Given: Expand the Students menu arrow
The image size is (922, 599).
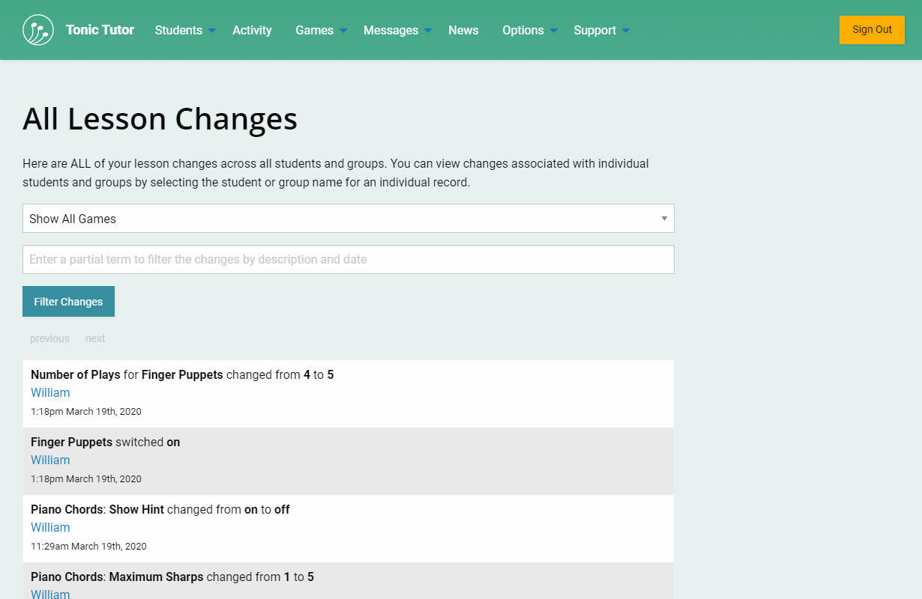Looking at the screenshot, I should coord(212,31).
